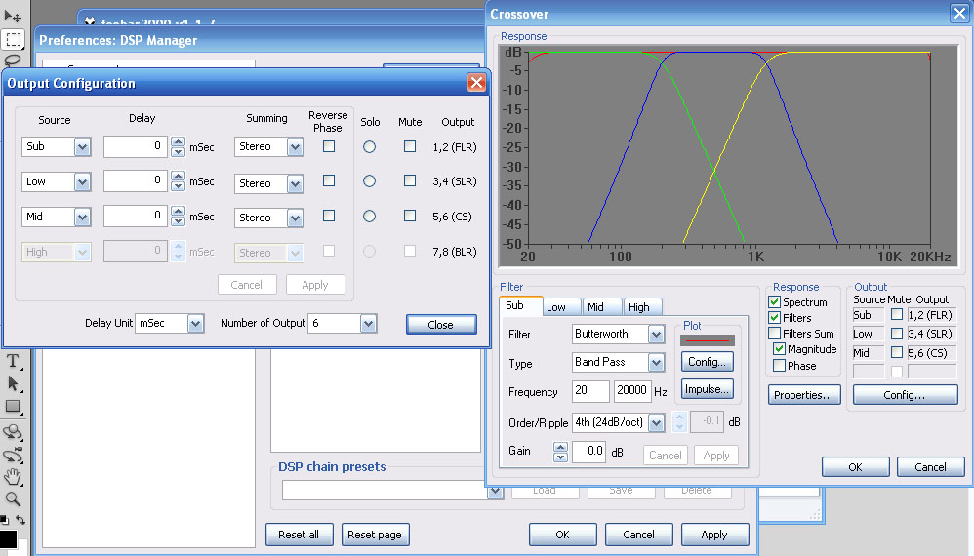Click the black foreground color swatch

click(x=7, y=538)
